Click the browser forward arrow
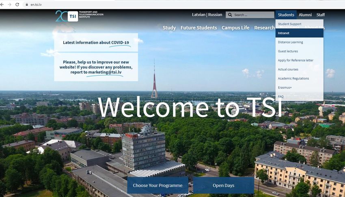345x197 pixels. (9, 4)
